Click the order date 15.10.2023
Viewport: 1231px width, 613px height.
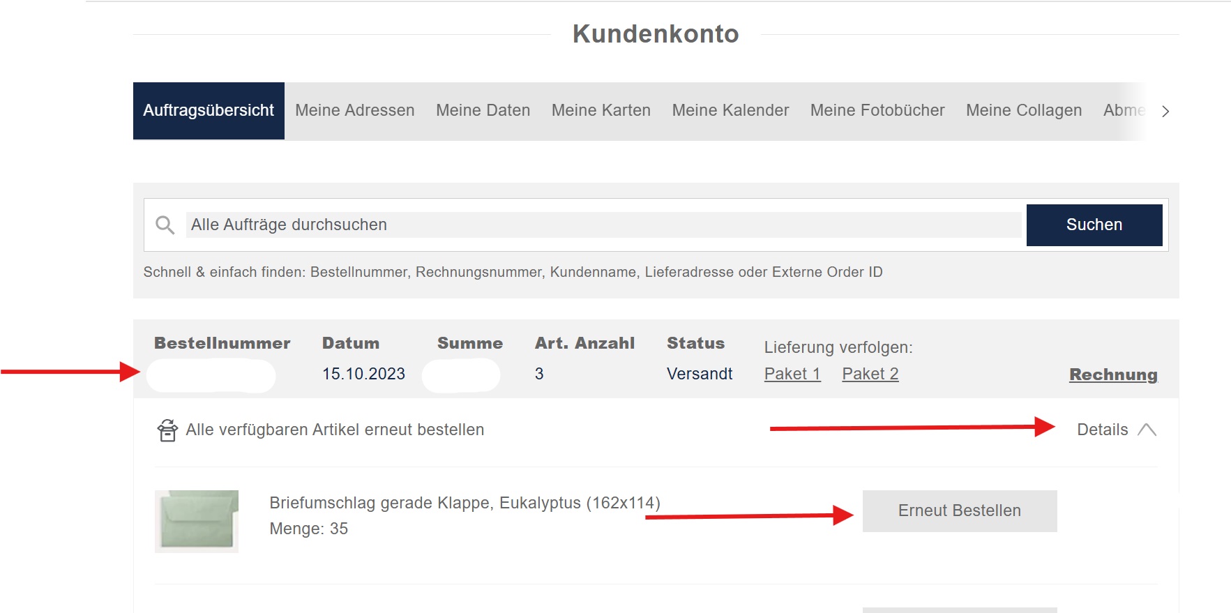click(363, 374)
